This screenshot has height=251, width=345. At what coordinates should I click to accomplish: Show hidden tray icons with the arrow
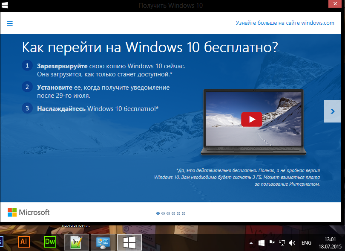(x=252, y=243)
